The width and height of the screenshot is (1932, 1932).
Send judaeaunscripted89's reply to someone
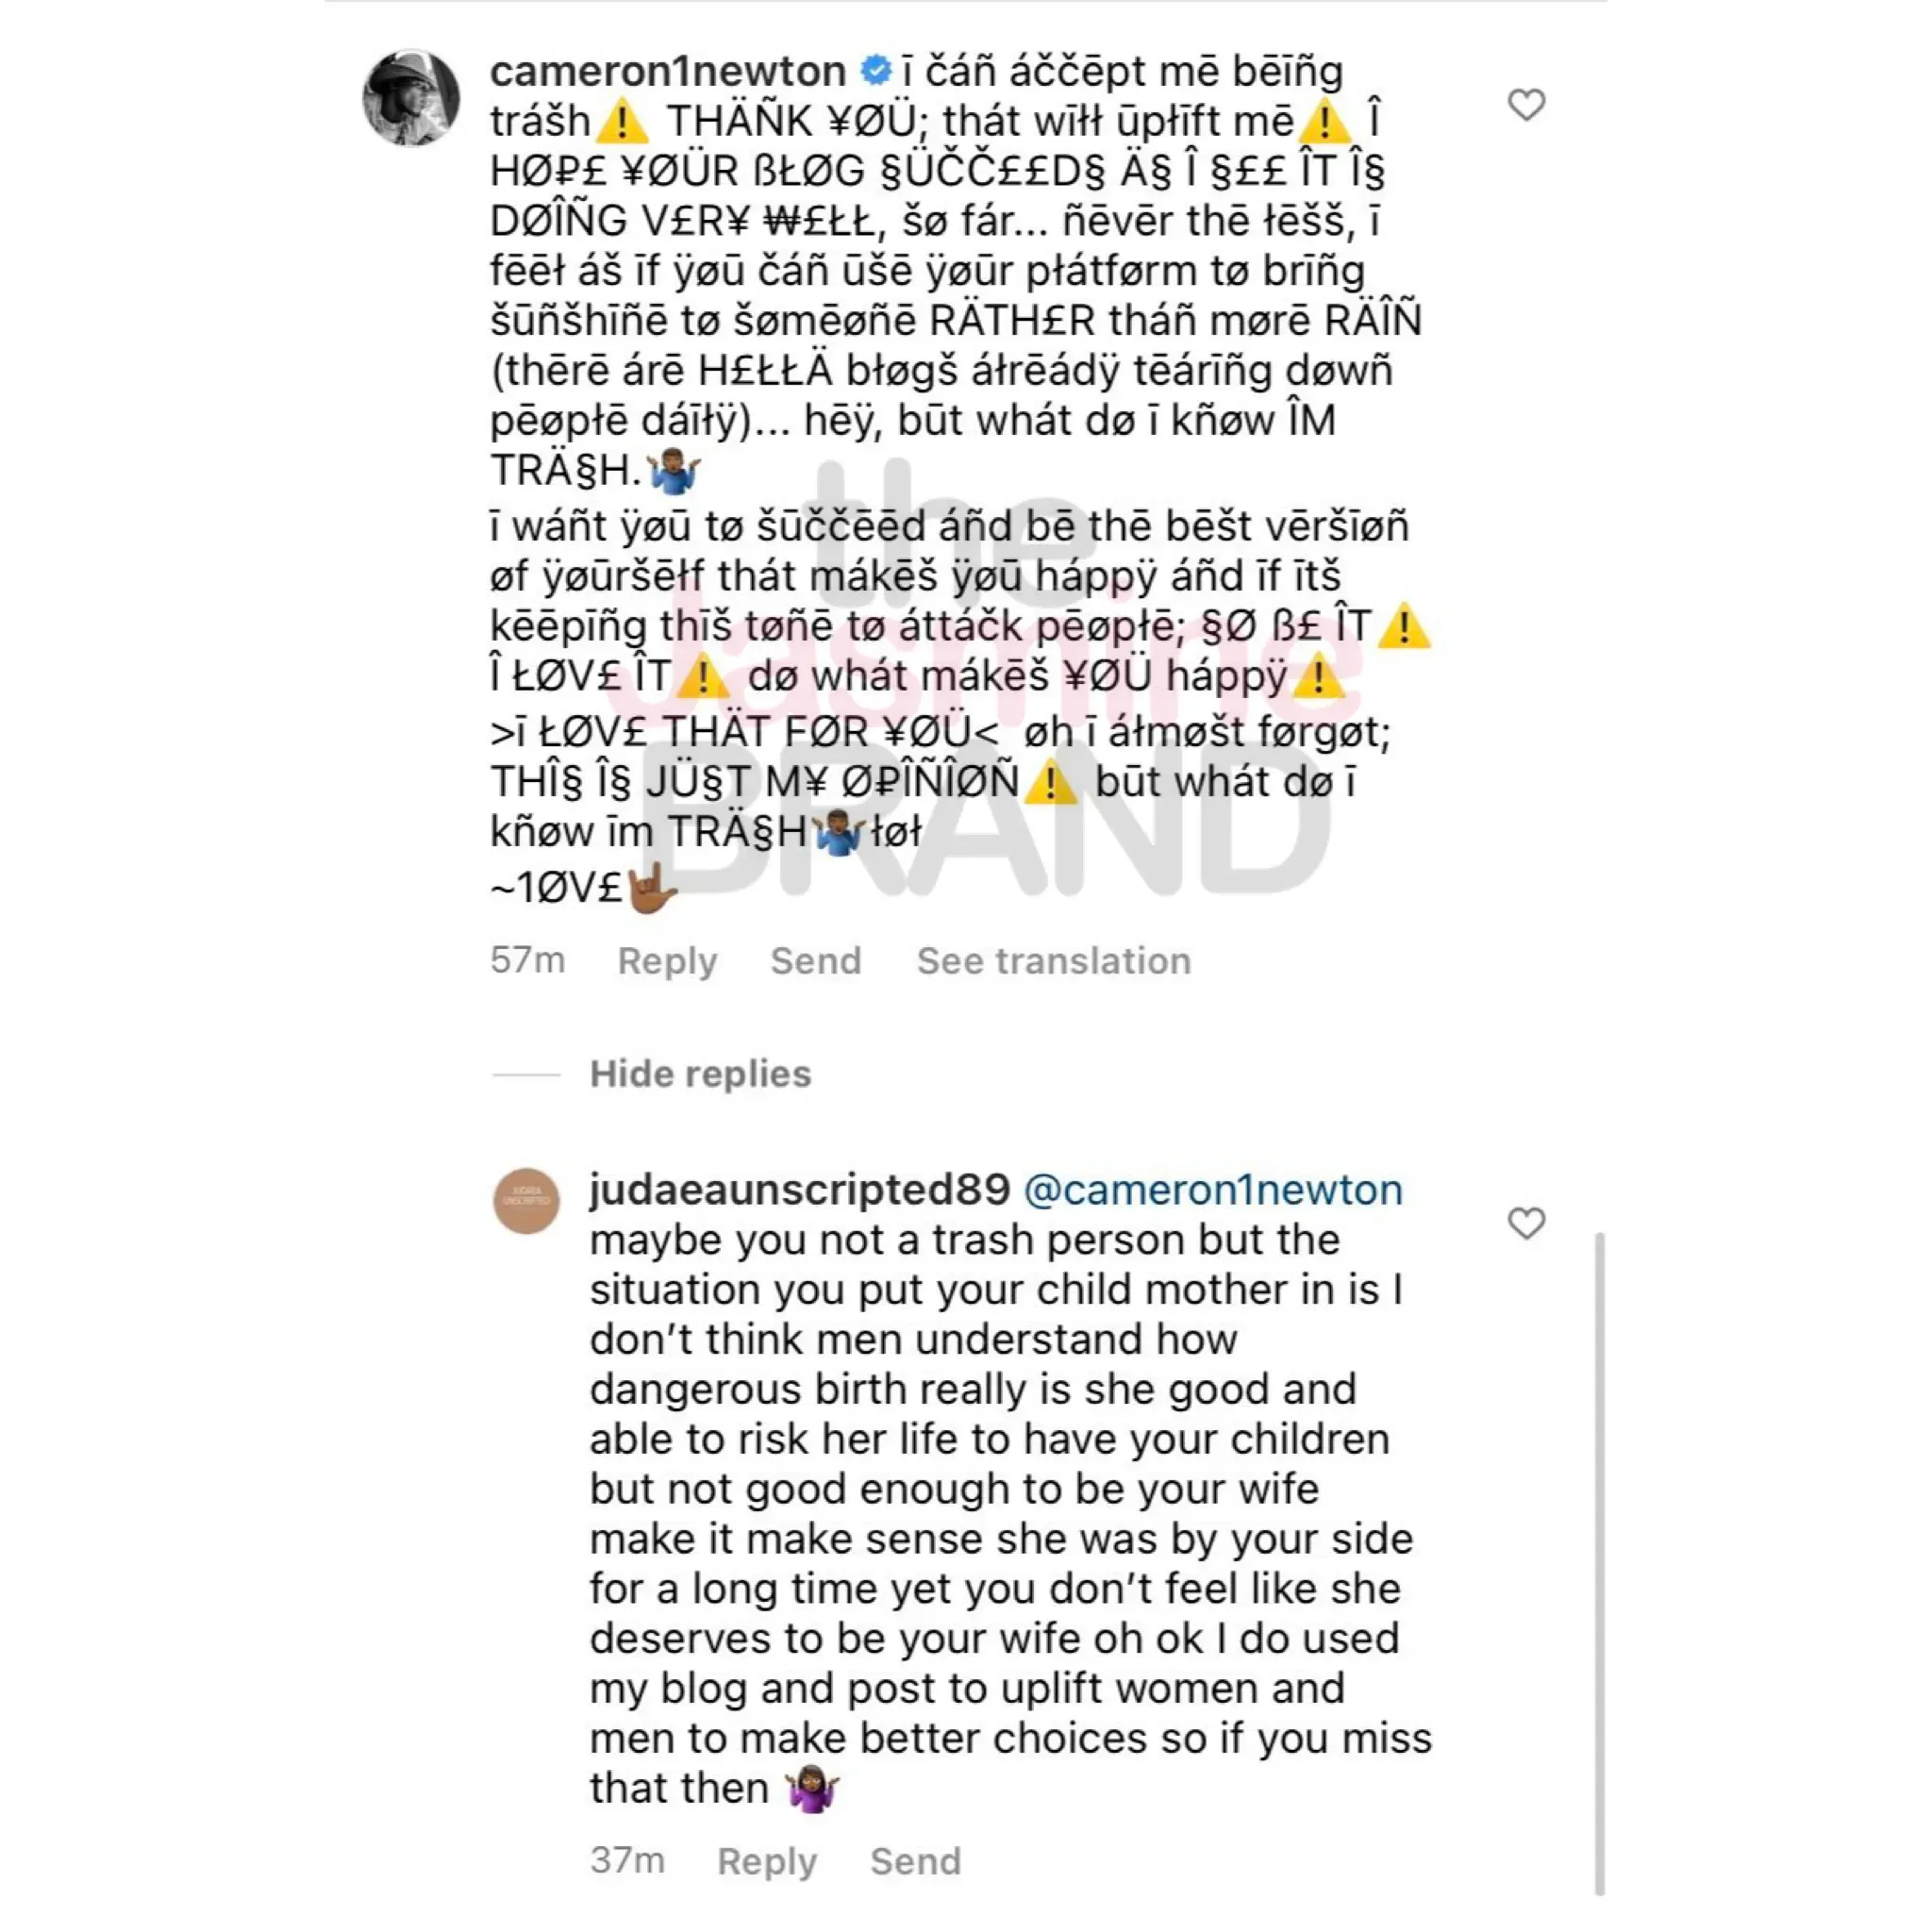[915, 1861]
